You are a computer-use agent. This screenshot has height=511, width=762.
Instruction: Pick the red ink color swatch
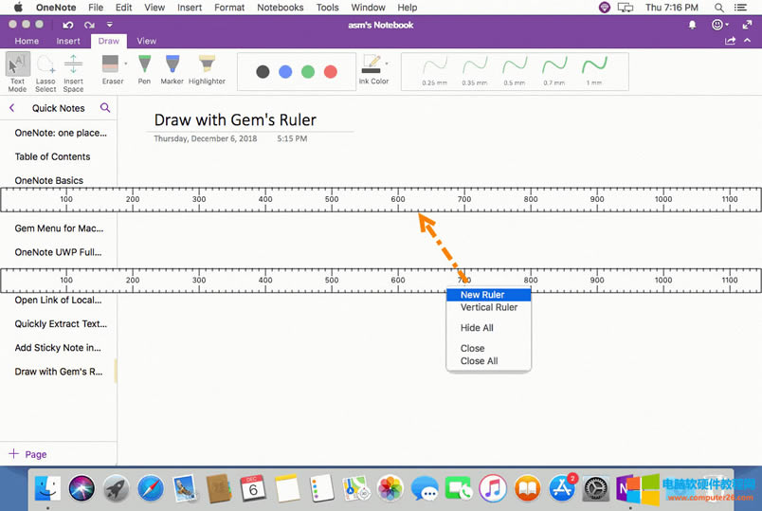click(330, 72)
